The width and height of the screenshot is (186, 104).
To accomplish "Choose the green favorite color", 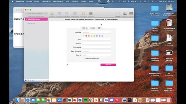I will [94, 36].
